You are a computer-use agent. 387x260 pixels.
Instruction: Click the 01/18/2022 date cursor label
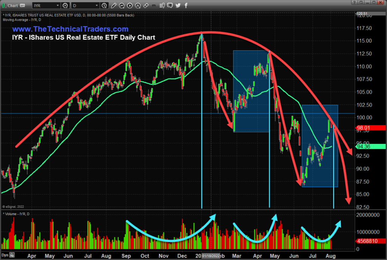(211, 256)
